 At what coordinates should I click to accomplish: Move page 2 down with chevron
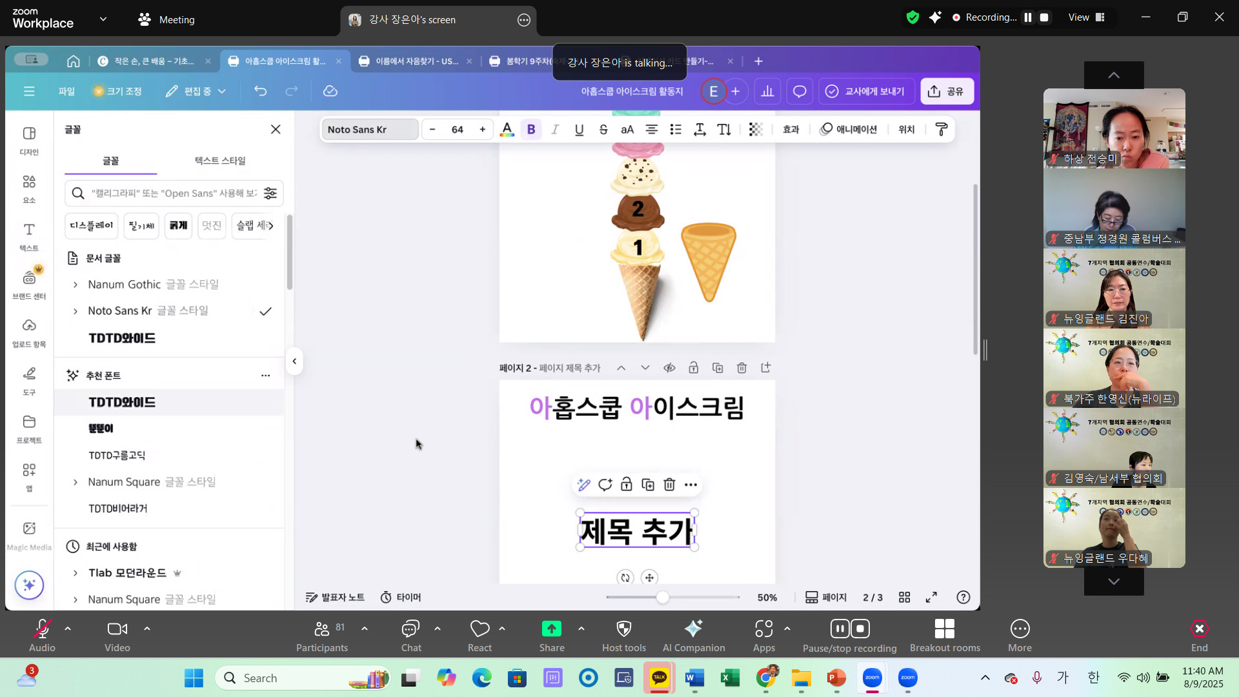pos(645,368)
